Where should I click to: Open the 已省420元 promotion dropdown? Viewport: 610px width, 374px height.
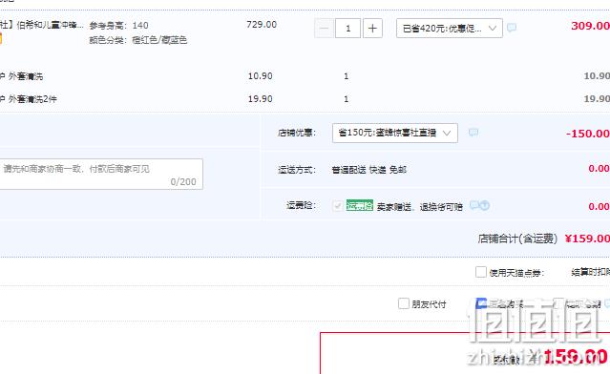[x=450, y=29]
